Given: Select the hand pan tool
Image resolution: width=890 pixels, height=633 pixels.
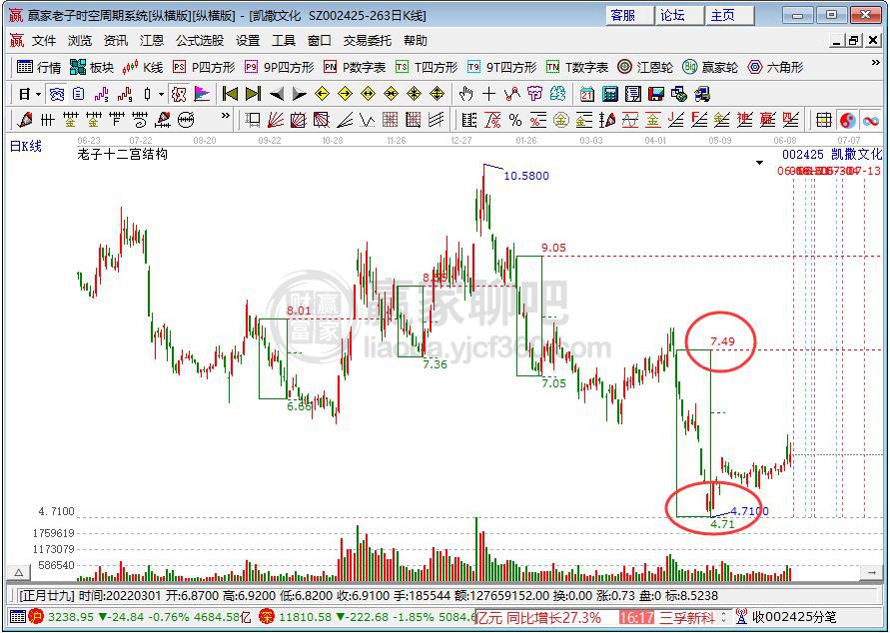Looking at the screenshot, I should pos(466,94).
